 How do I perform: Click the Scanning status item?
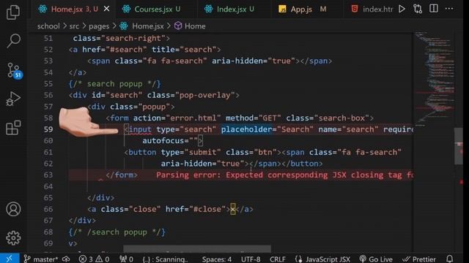pos(165,259)
